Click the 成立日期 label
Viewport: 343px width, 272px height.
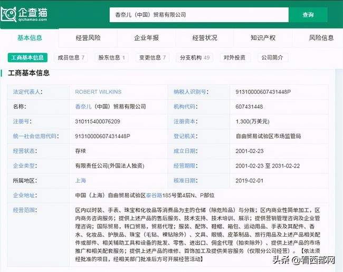pos(185,151)
